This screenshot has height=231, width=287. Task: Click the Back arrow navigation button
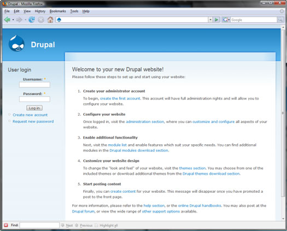pos(7,20)
